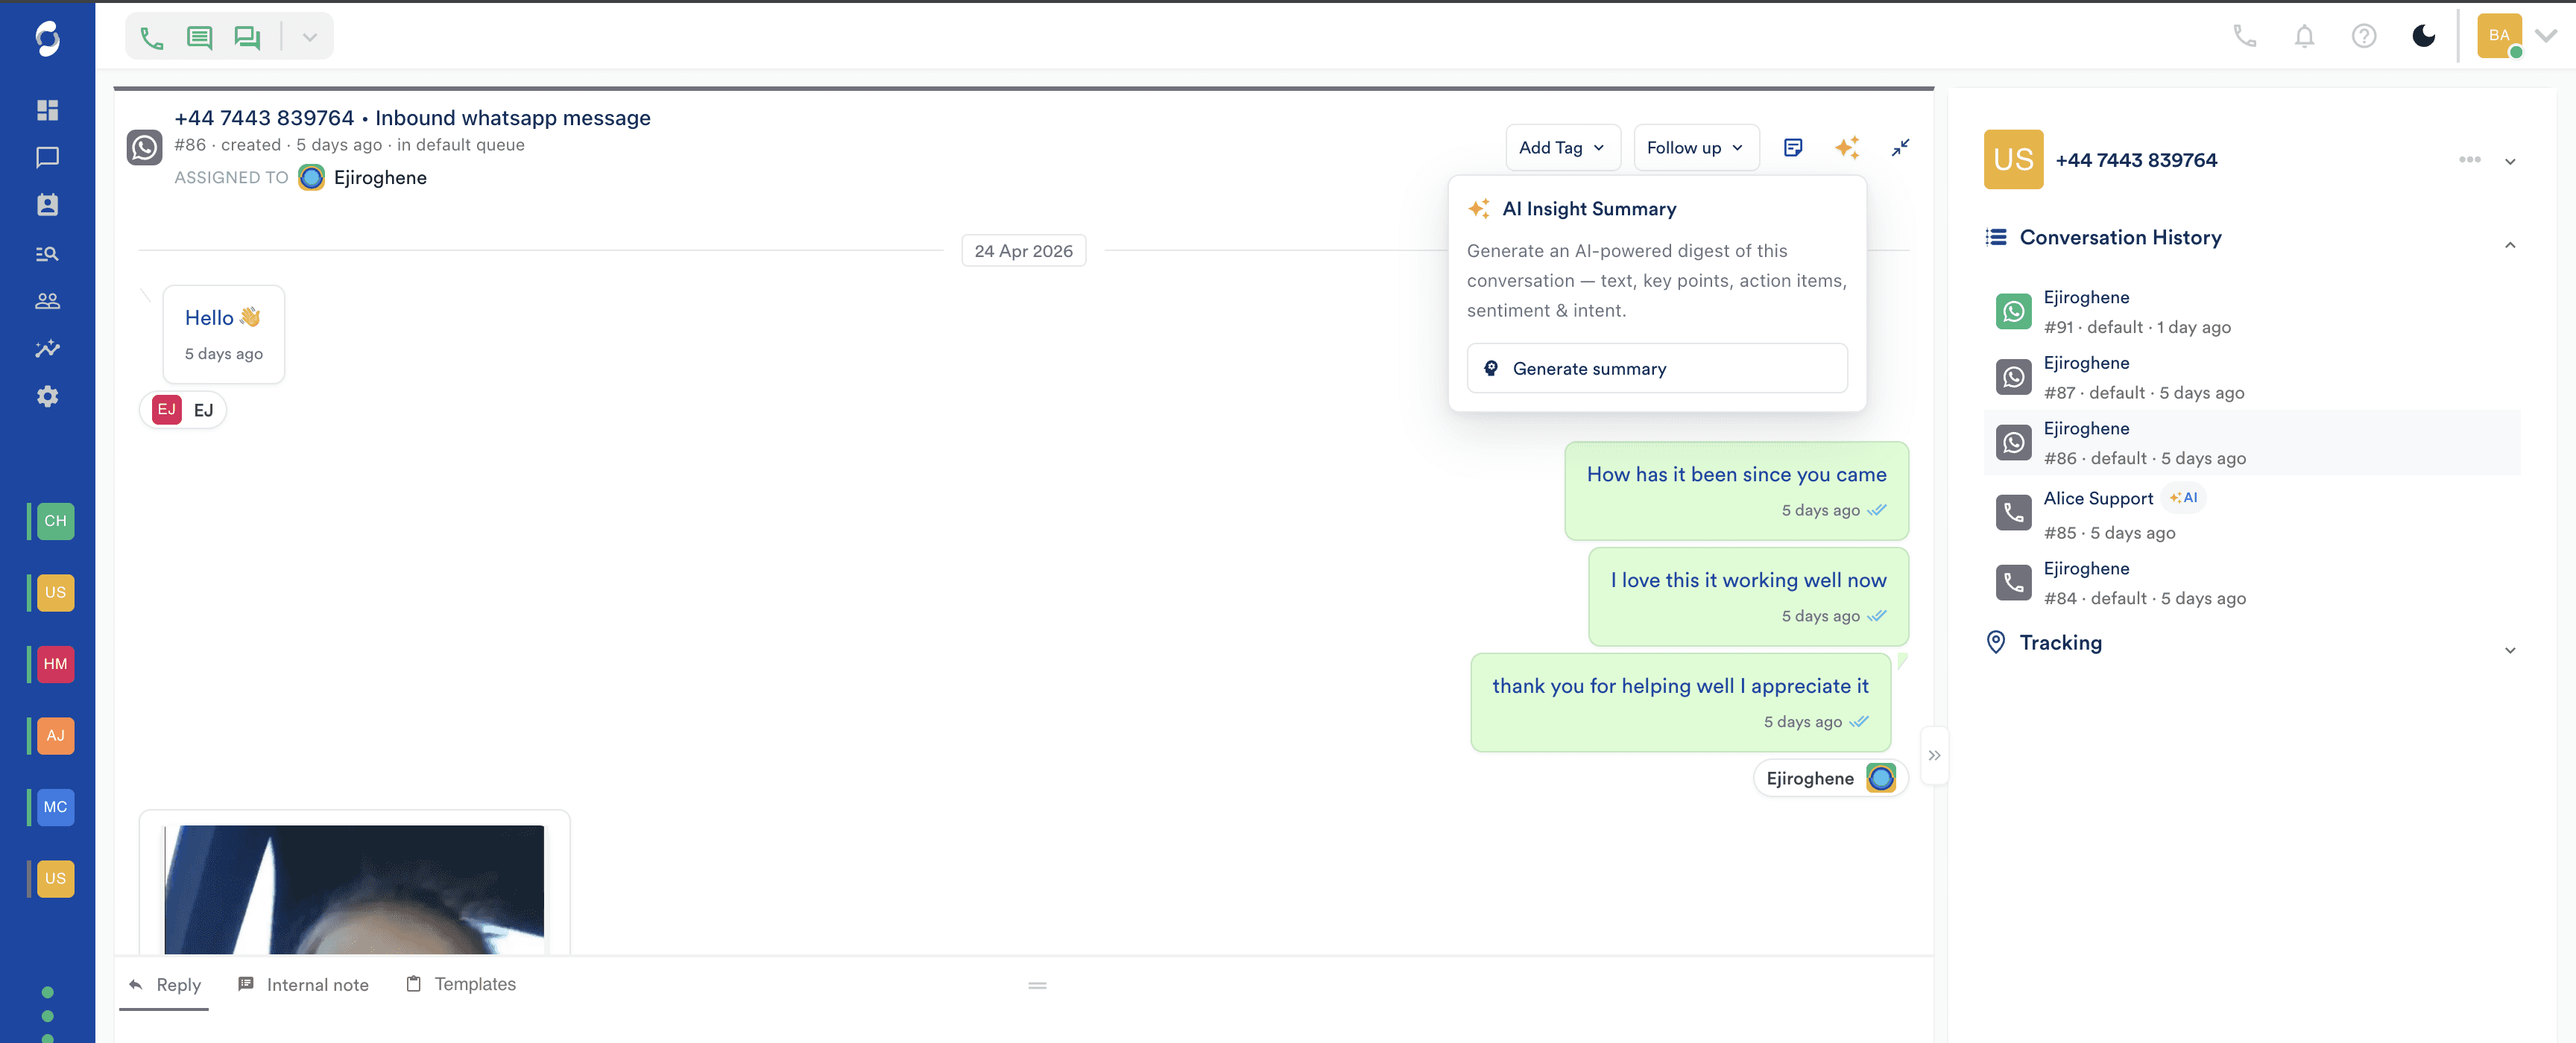The height and width of the screenshot is (1043, 2576).
Task: Open the Follow up dropdown
Action: [1695, 148]
